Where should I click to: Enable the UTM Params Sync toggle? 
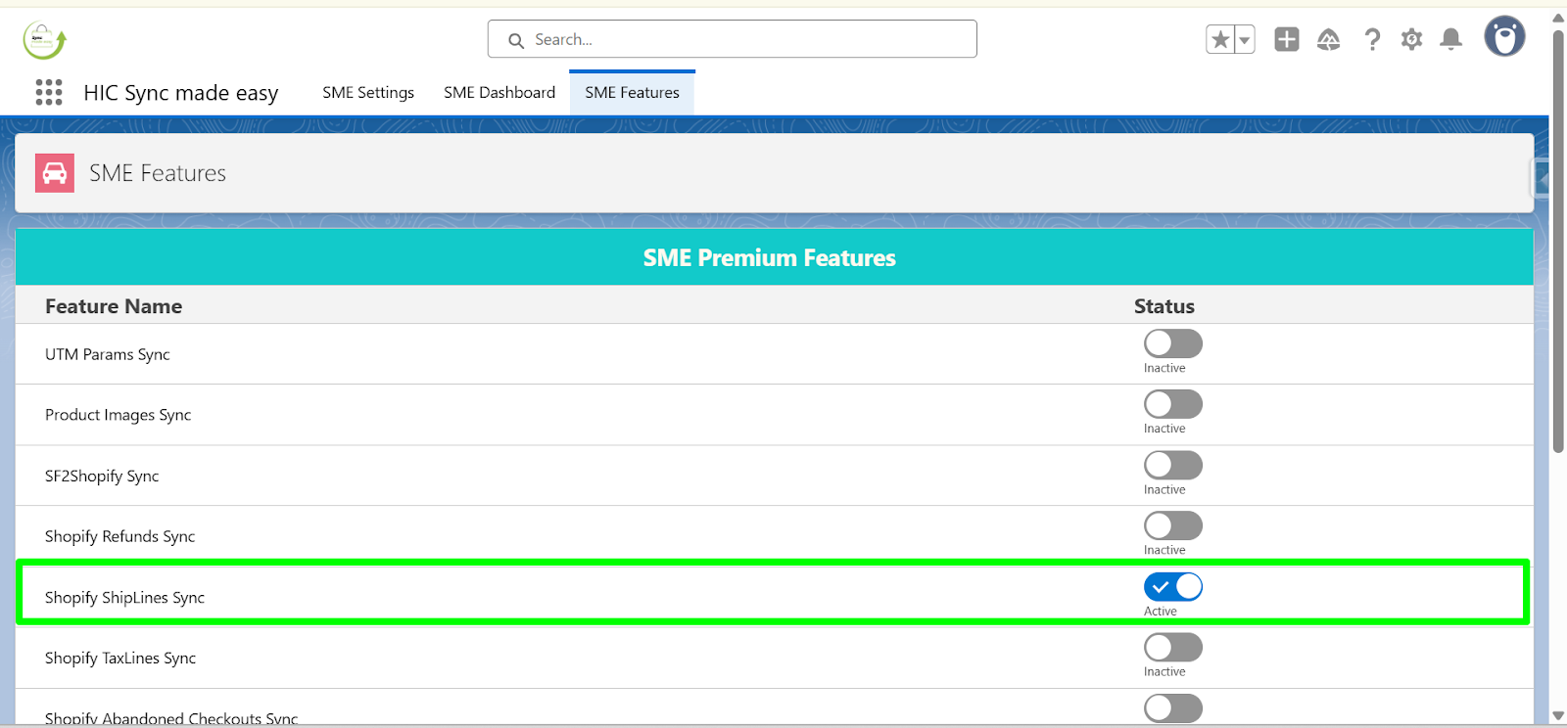pyautogui.click(x=1172, y=343)
